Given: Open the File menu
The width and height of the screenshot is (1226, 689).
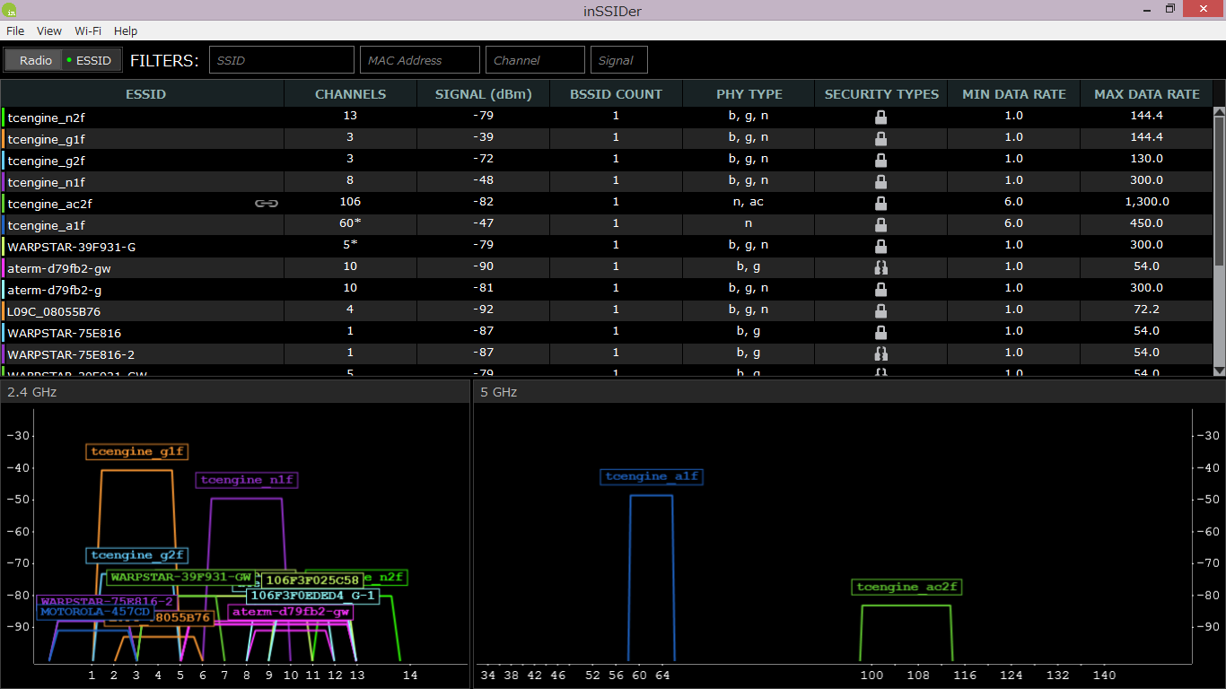Looking at the screenshot, I should pyautogui.click(x=15, y=31).
